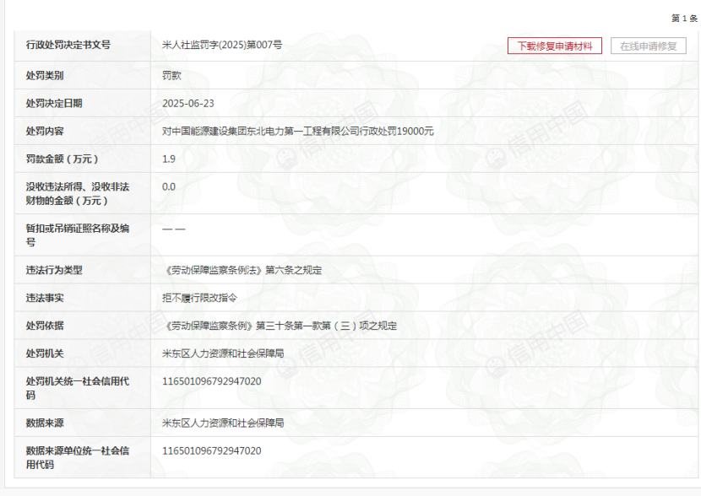Click the 违法事实 label
The height and width of the screenshot is (496, 701).
coord(45,298)
